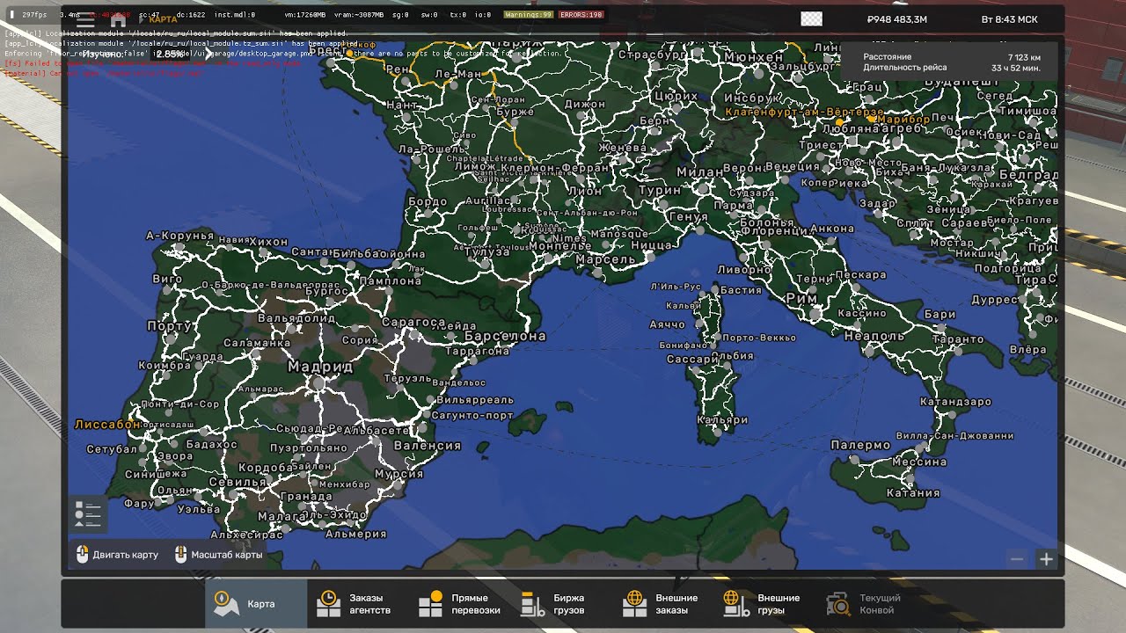Select Катания city on the map

[x=913, y=493]
